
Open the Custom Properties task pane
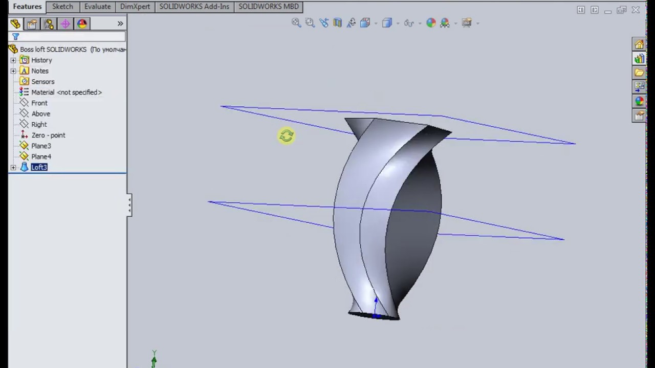point(639,116)
